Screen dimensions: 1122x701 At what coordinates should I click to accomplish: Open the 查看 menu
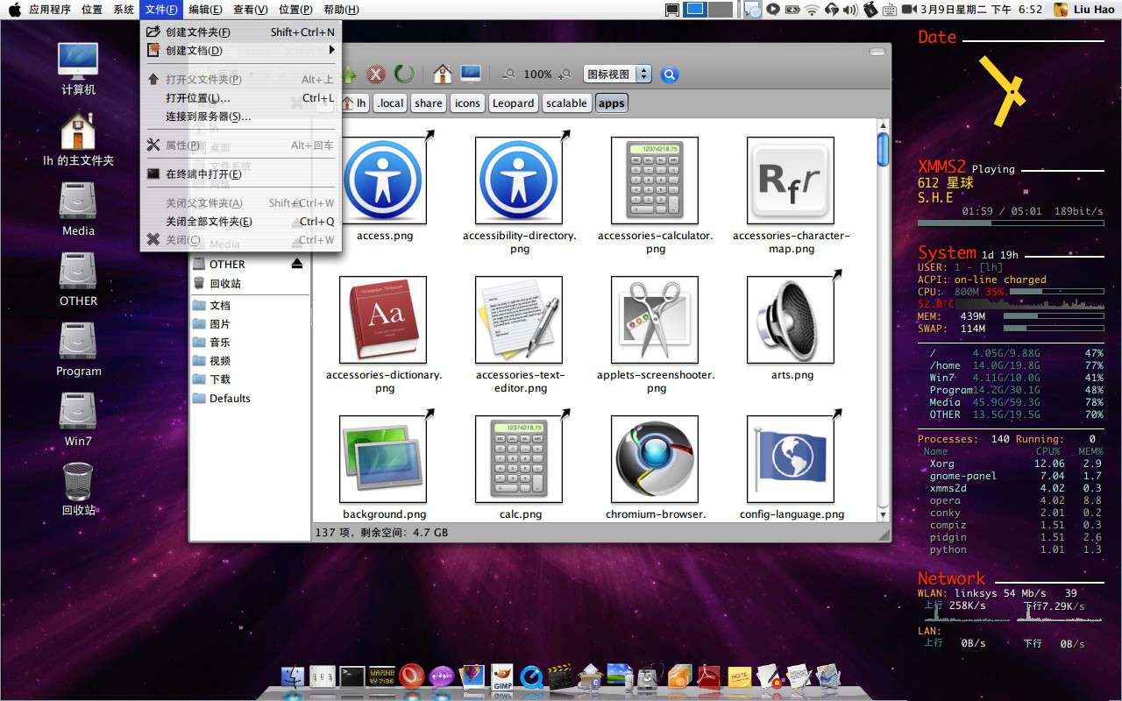[x=250, y=10]
